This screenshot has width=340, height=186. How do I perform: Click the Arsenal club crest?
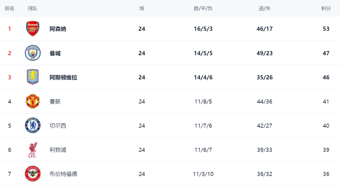tap(33, 29)
